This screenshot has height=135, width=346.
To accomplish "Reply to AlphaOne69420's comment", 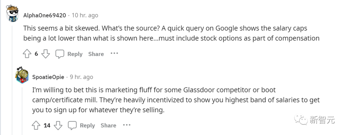I will click(75, 54).
